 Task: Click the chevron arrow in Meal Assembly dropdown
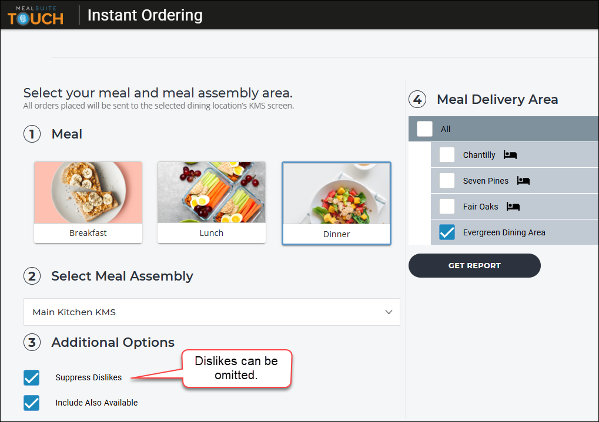(389, 312)
